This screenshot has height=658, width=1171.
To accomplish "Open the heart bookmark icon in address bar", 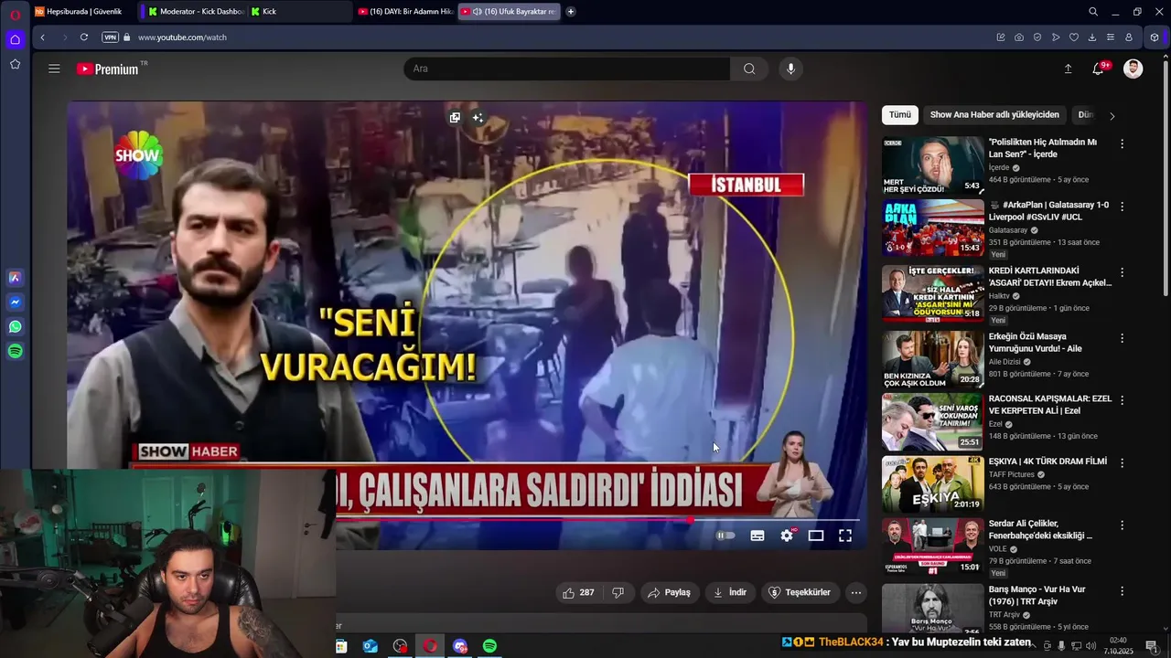I will [x=1074, y=37].
